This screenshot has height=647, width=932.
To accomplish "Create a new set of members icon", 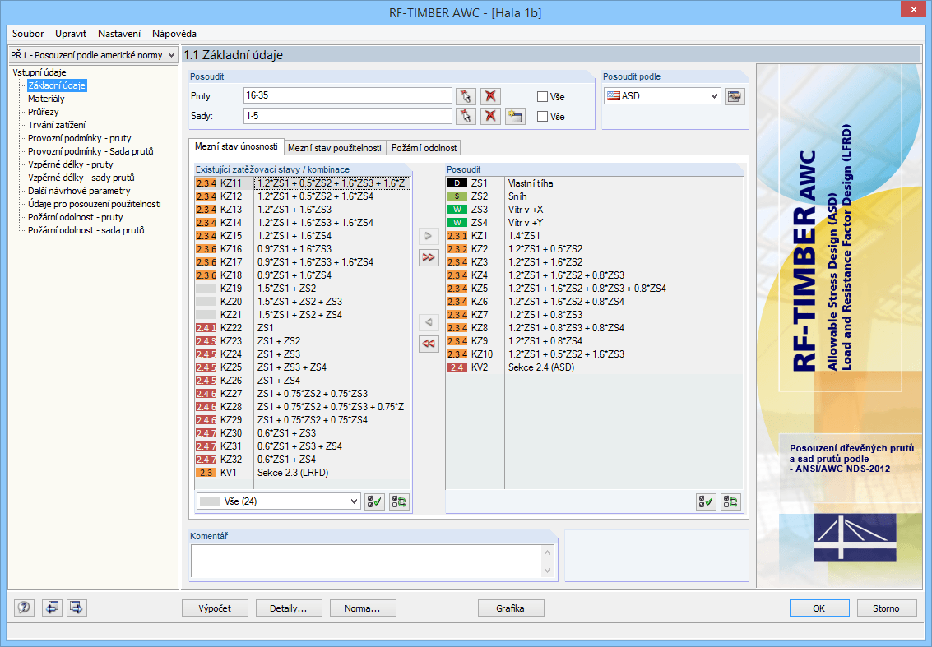I will (515, 116).
